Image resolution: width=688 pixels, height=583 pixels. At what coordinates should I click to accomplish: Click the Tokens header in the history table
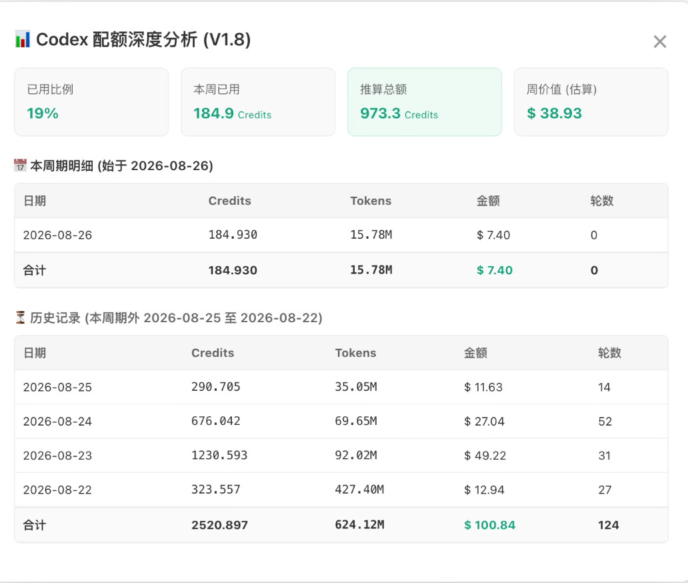point(356,352)
